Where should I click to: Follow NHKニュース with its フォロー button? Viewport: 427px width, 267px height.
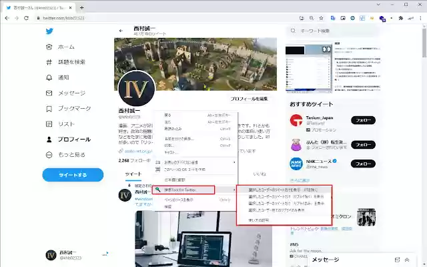(x=363, y=164)
